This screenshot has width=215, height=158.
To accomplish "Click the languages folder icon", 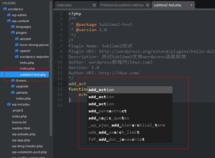I will 13,27.
